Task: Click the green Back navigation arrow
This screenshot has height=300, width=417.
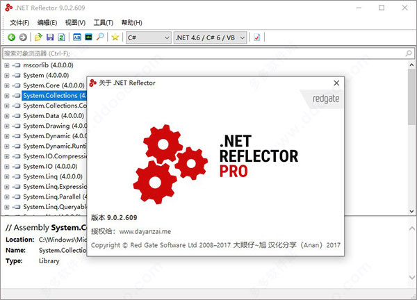Action: click(x=11, y=37)
